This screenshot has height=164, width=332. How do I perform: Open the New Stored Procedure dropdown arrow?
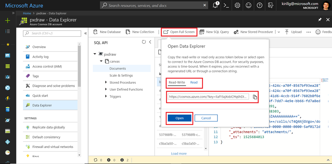279,32
